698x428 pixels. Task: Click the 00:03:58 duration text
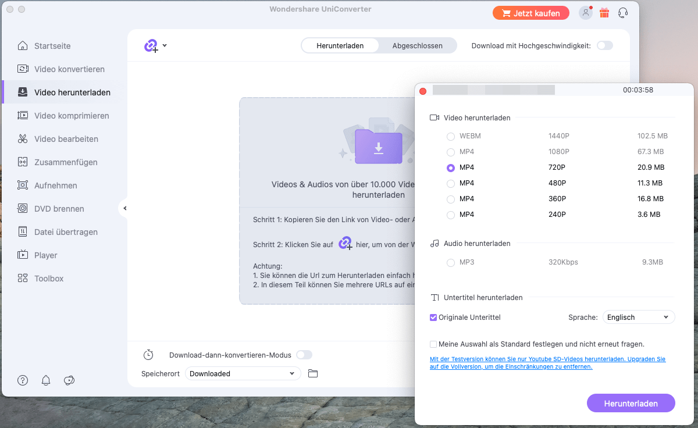pyautogui.click(x=638, y=90)
